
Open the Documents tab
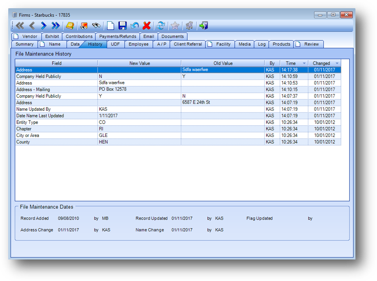pyautogui.click(x=172, y=36)
